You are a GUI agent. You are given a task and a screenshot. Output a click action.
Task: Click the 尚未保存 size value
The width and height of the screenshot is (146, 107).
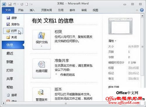133,46
